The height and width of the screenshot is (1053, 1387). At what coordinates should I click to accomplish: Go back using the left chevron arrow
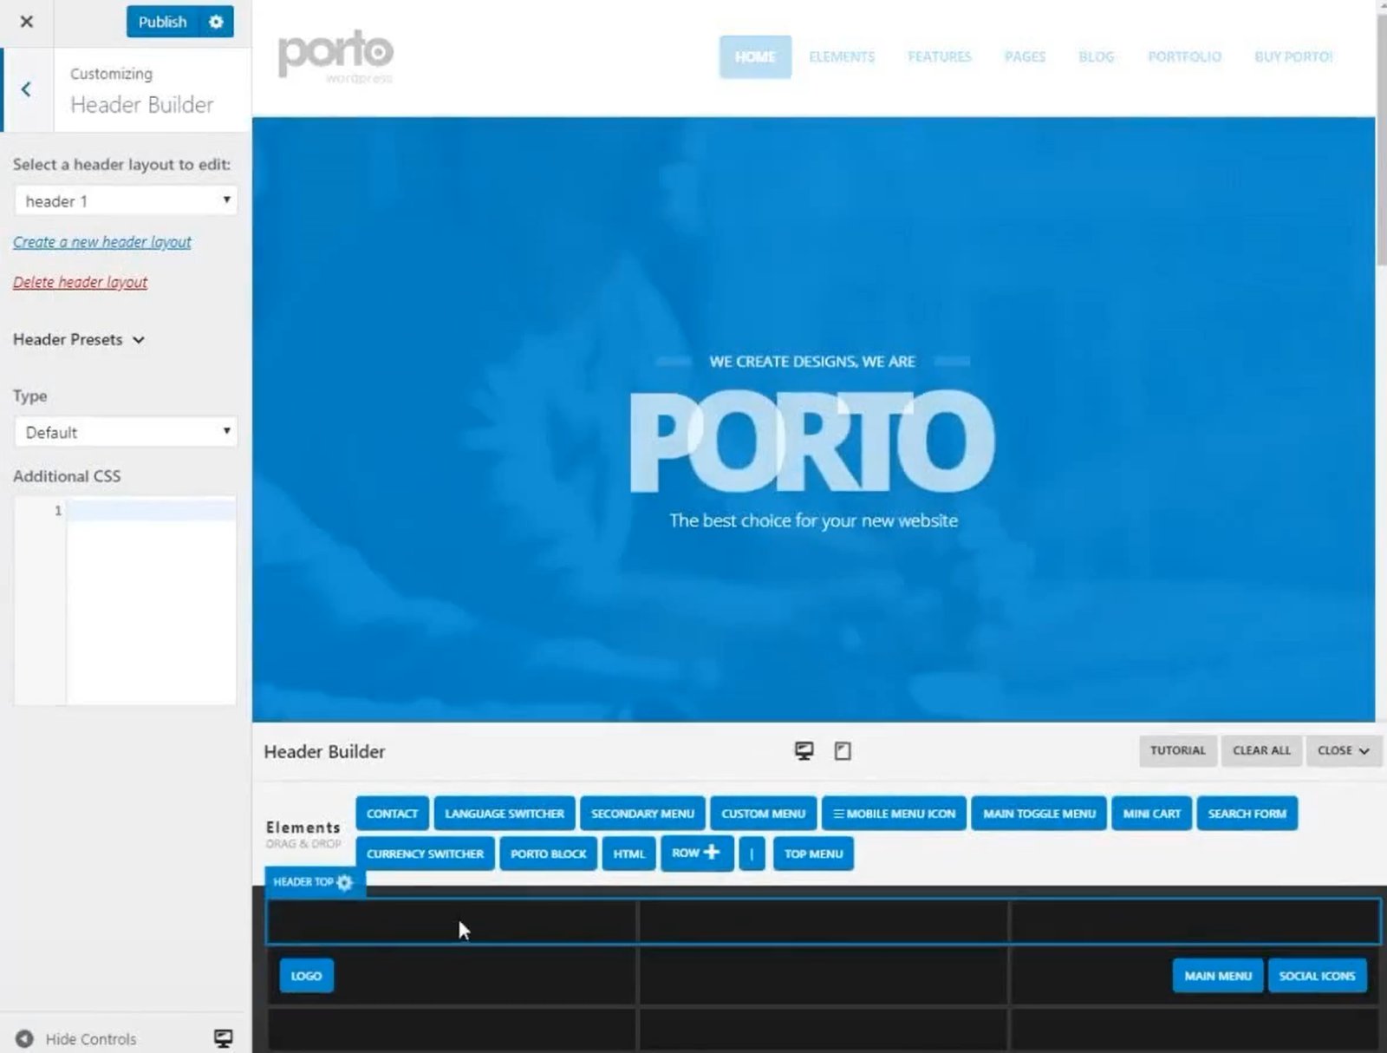[26, 88]
